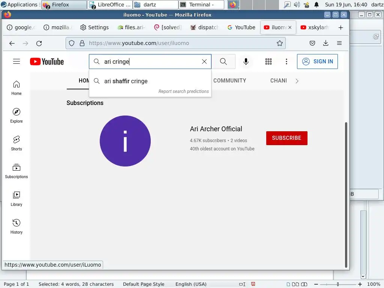
Task: Switch to the CHANNELS tab
Action: coord(279,81)
